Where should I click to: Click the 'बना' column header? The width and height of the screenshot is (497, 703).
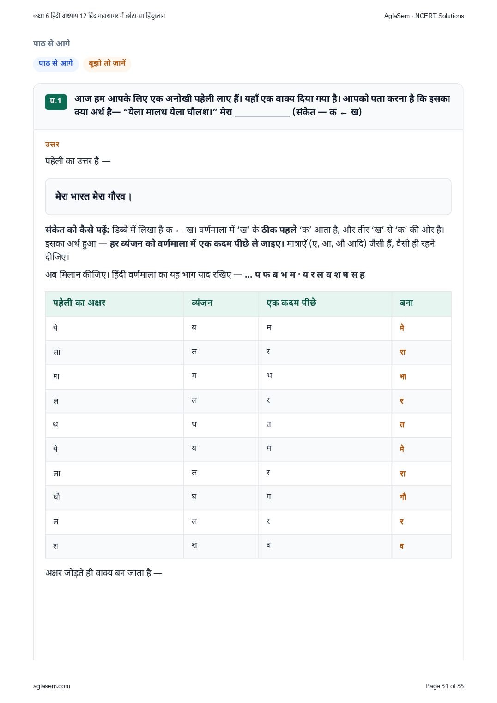[406, 303]
